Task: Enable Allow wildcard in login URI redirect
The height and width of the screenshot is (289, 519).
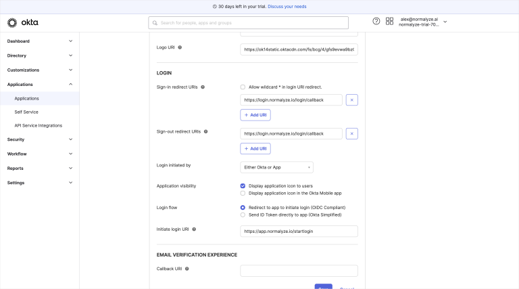Action: tap(243, 87)
